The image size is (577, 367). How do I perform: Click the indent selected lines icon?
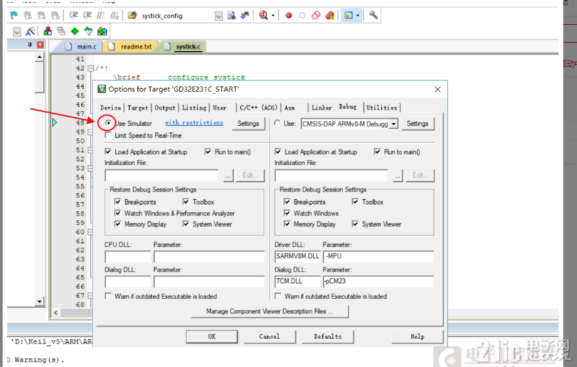(73, 16)
